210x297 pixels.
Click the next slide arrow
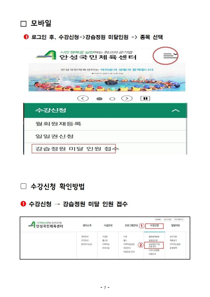coord(127,99)
